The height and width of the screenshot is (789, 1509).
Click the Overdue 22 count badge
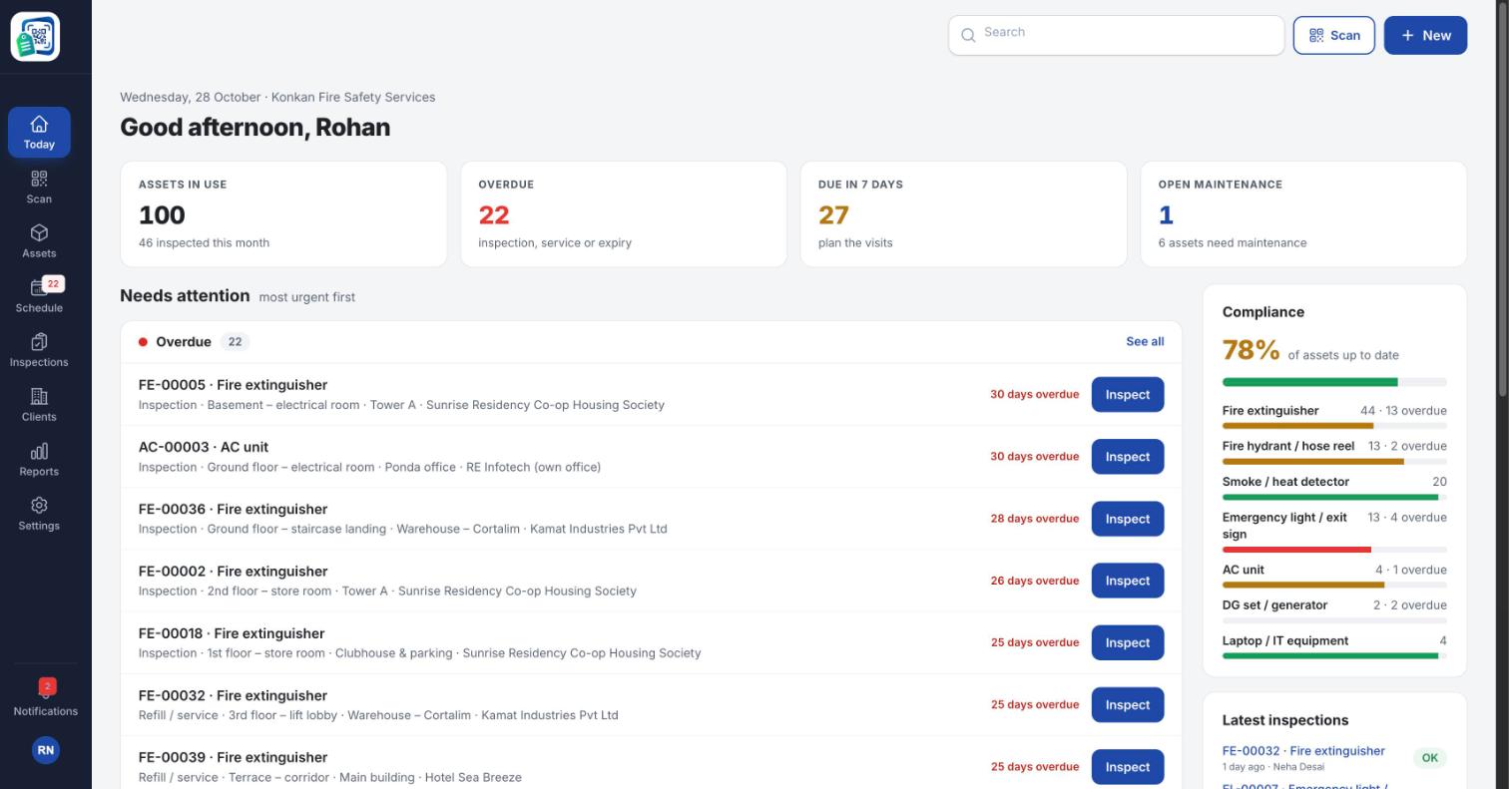click(235, 341)
